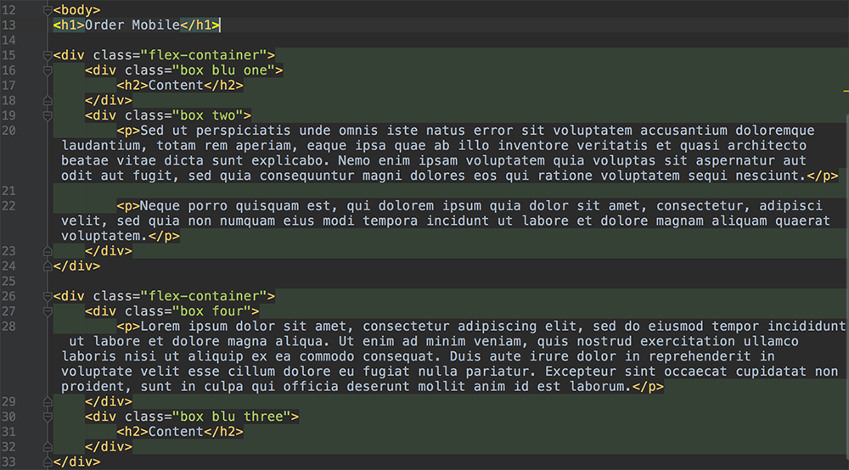The image size is (849, 470).
Task: Collapse second flex-container div on line 26
Action: [x=48, y=296]
